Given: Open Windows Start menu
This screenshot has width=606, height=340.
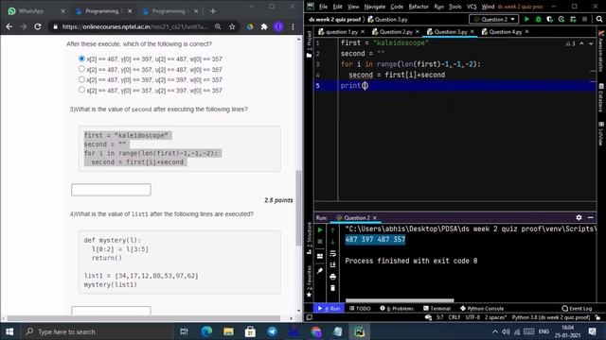Looking at the screenshot, I should pyautogui.click(x=9, y=331).
